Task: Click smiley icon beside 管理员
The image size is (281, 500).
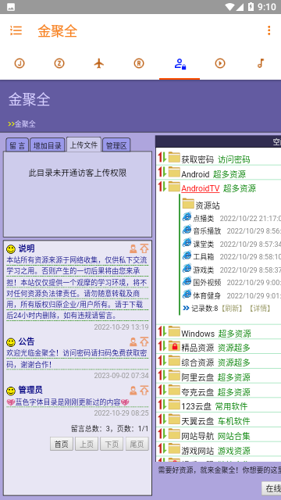Action: tap(11, 391)
